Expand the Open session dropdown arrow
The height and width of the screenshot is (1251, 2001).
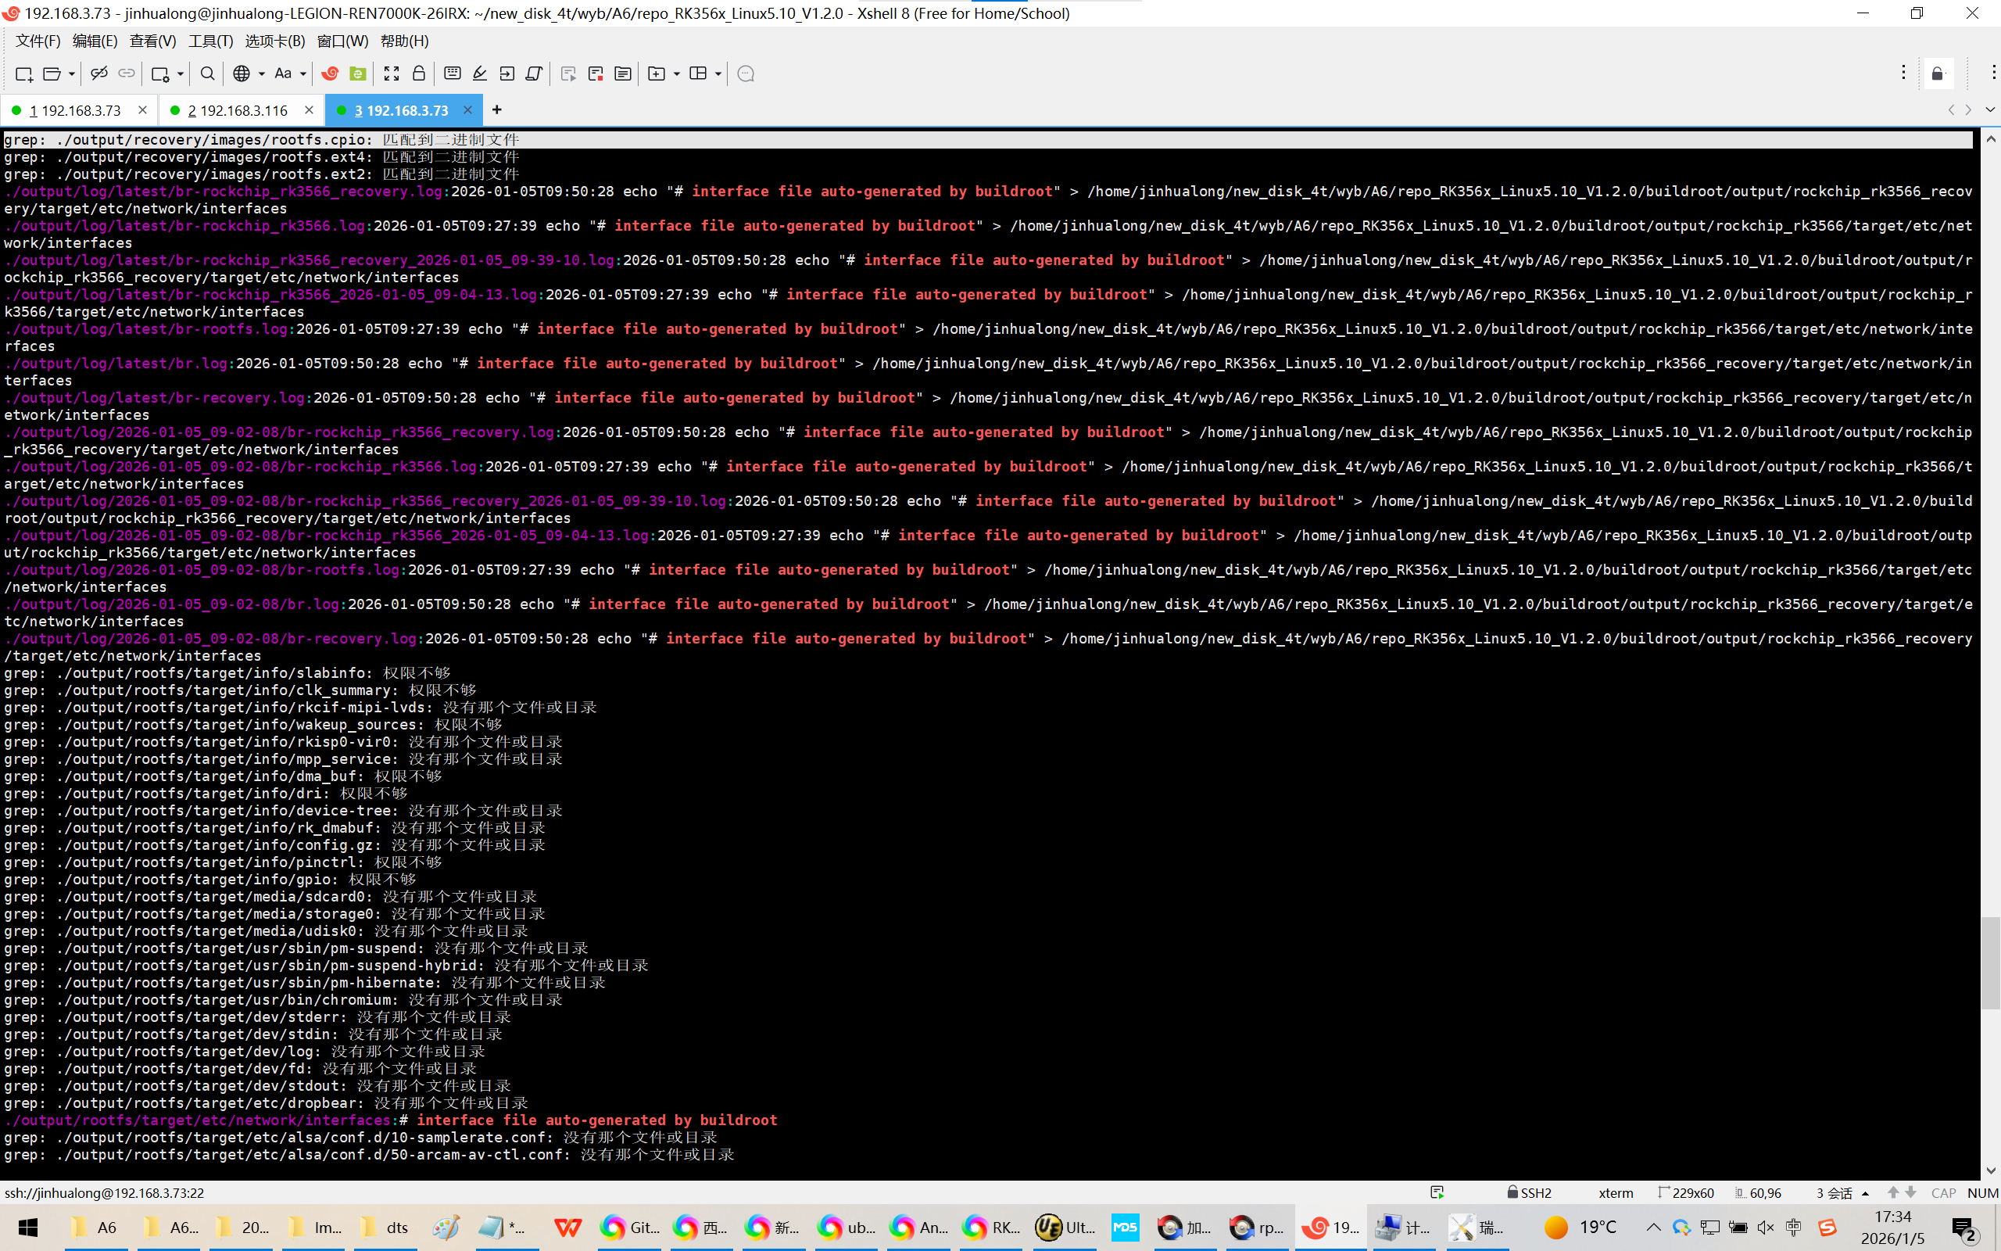pos(72,73)
